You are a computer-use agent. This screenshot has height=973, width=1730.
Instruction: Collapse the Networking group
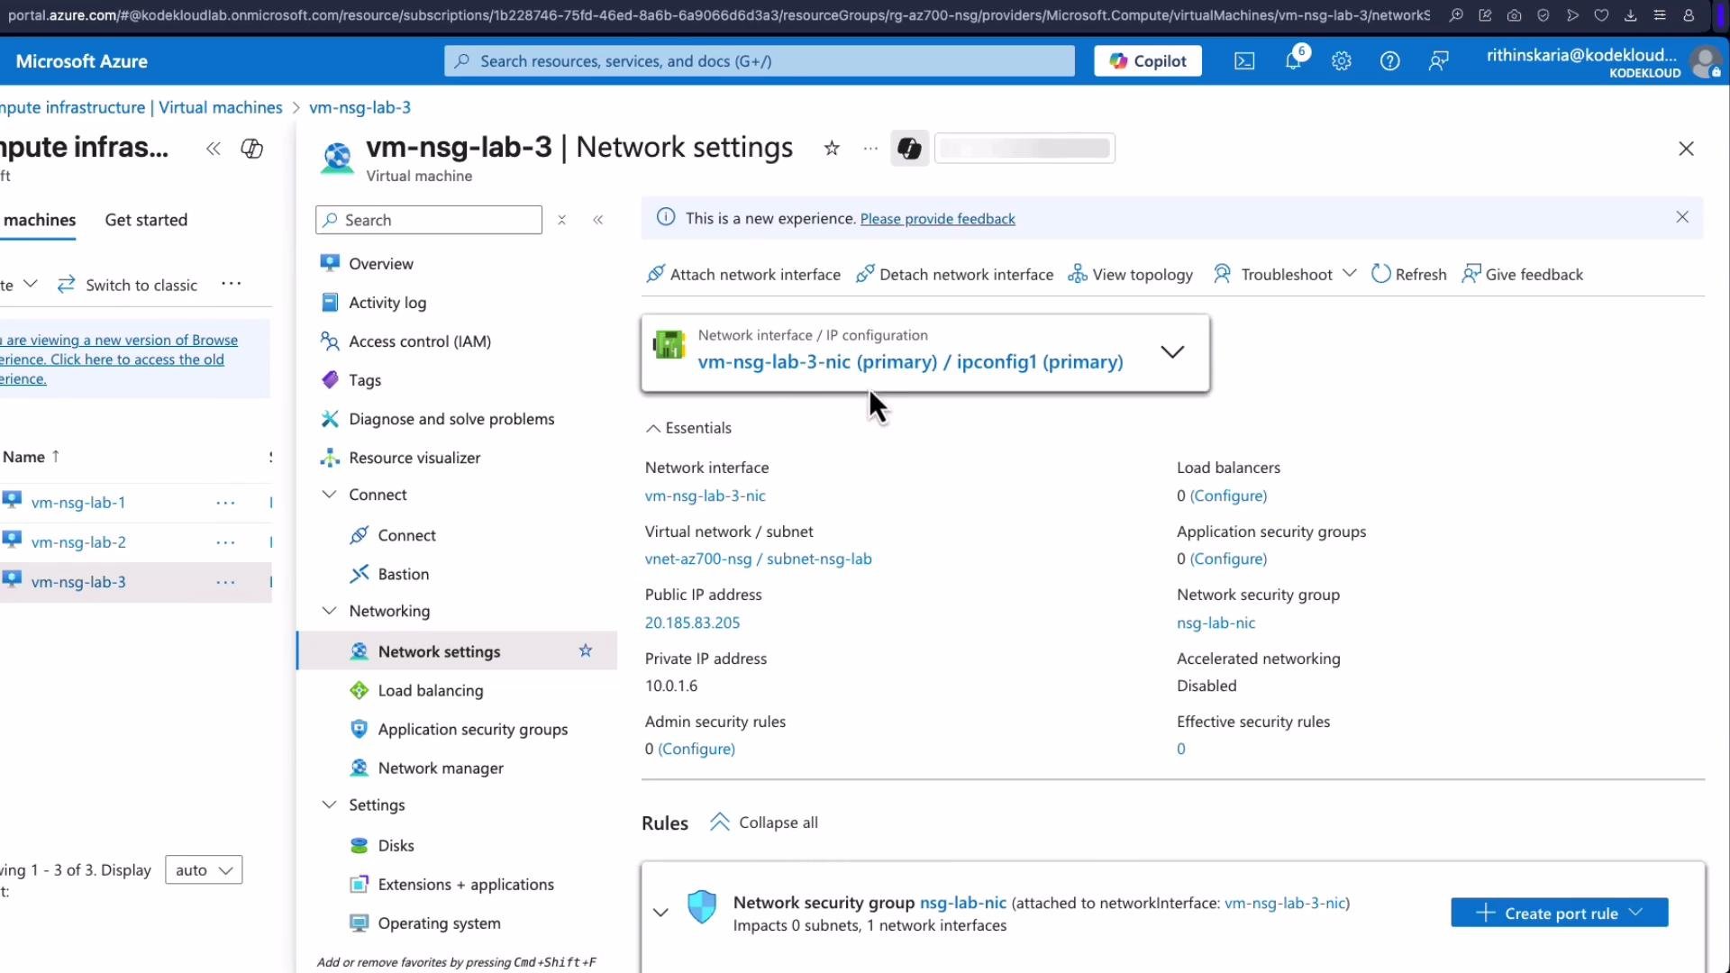pyautogui.click(x=330, y=611)
